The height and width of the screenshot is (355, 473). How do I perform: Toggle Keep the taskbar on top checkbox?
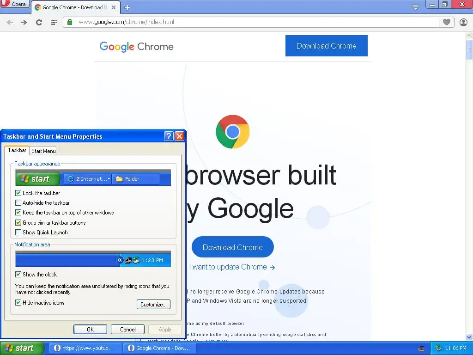coord(18,213)
